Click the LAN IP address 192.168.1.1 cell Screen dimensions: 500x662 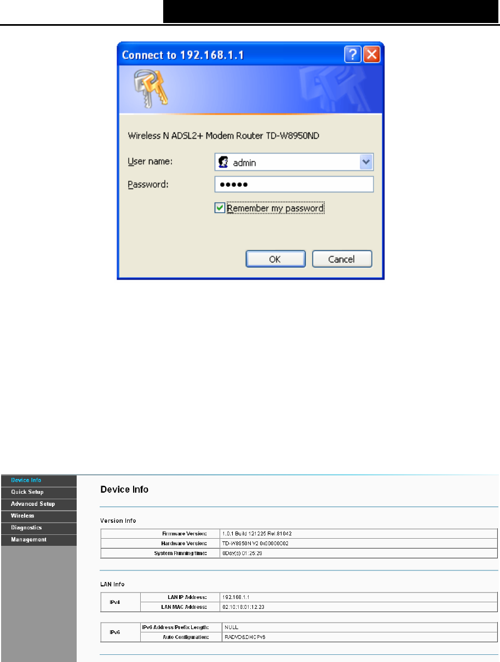coord(358,596)
